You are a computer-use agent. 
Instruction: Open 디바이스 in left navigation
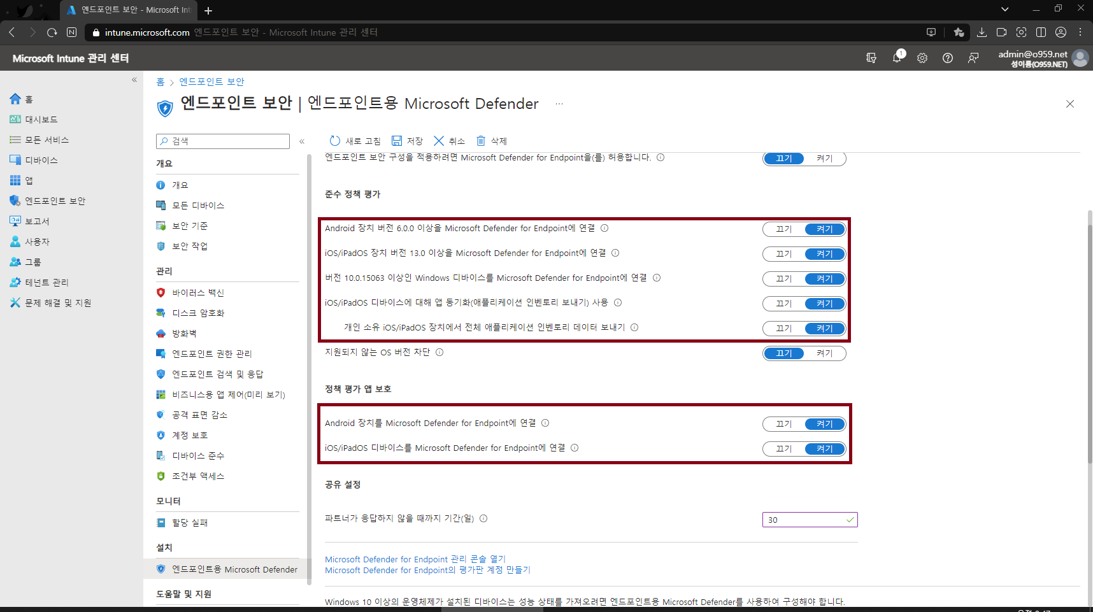(33, 160)
